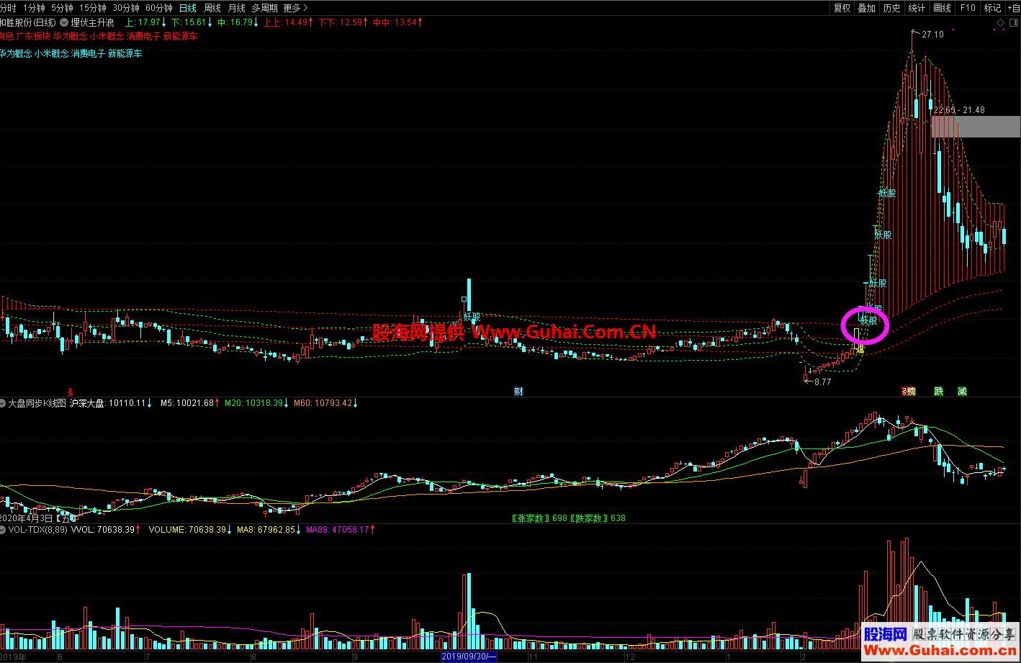Click the red S marker near the lower left of the price chart
Viewport: 1021px width, 663px height.
pos(71,391)
